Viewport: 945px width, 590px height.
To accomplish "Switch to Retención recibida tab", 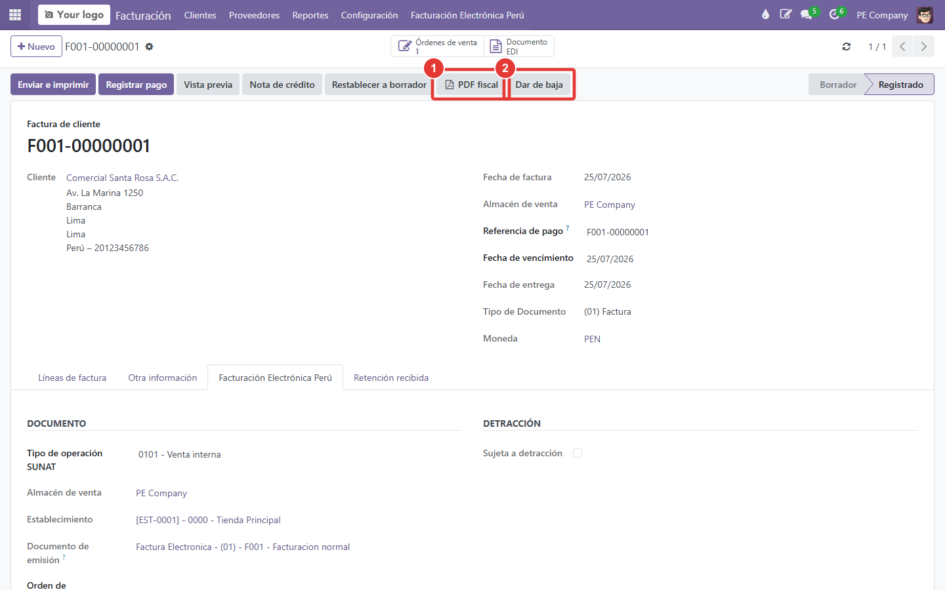I will click(x=391, y=378).
